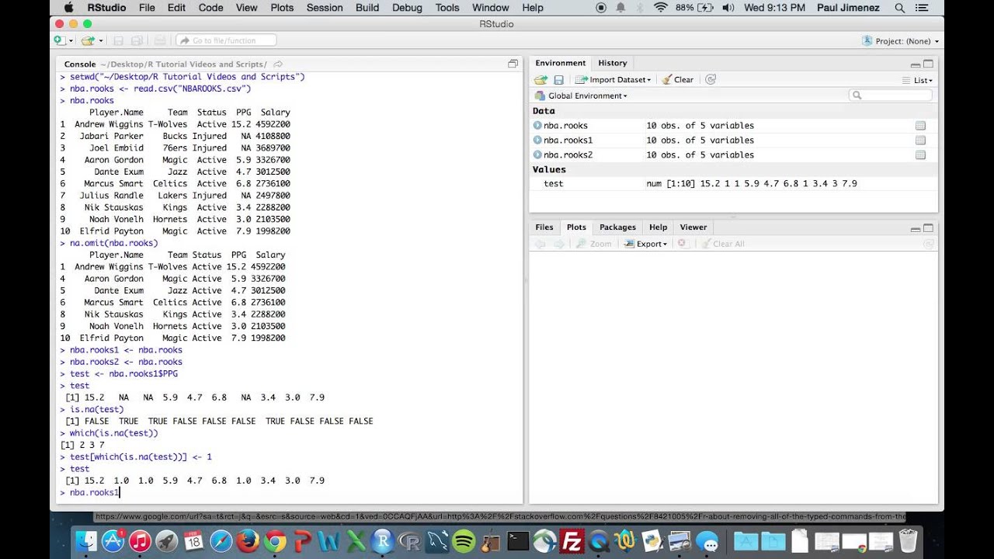
Task: Open the Tools menu
Action: tap(447, 8)
